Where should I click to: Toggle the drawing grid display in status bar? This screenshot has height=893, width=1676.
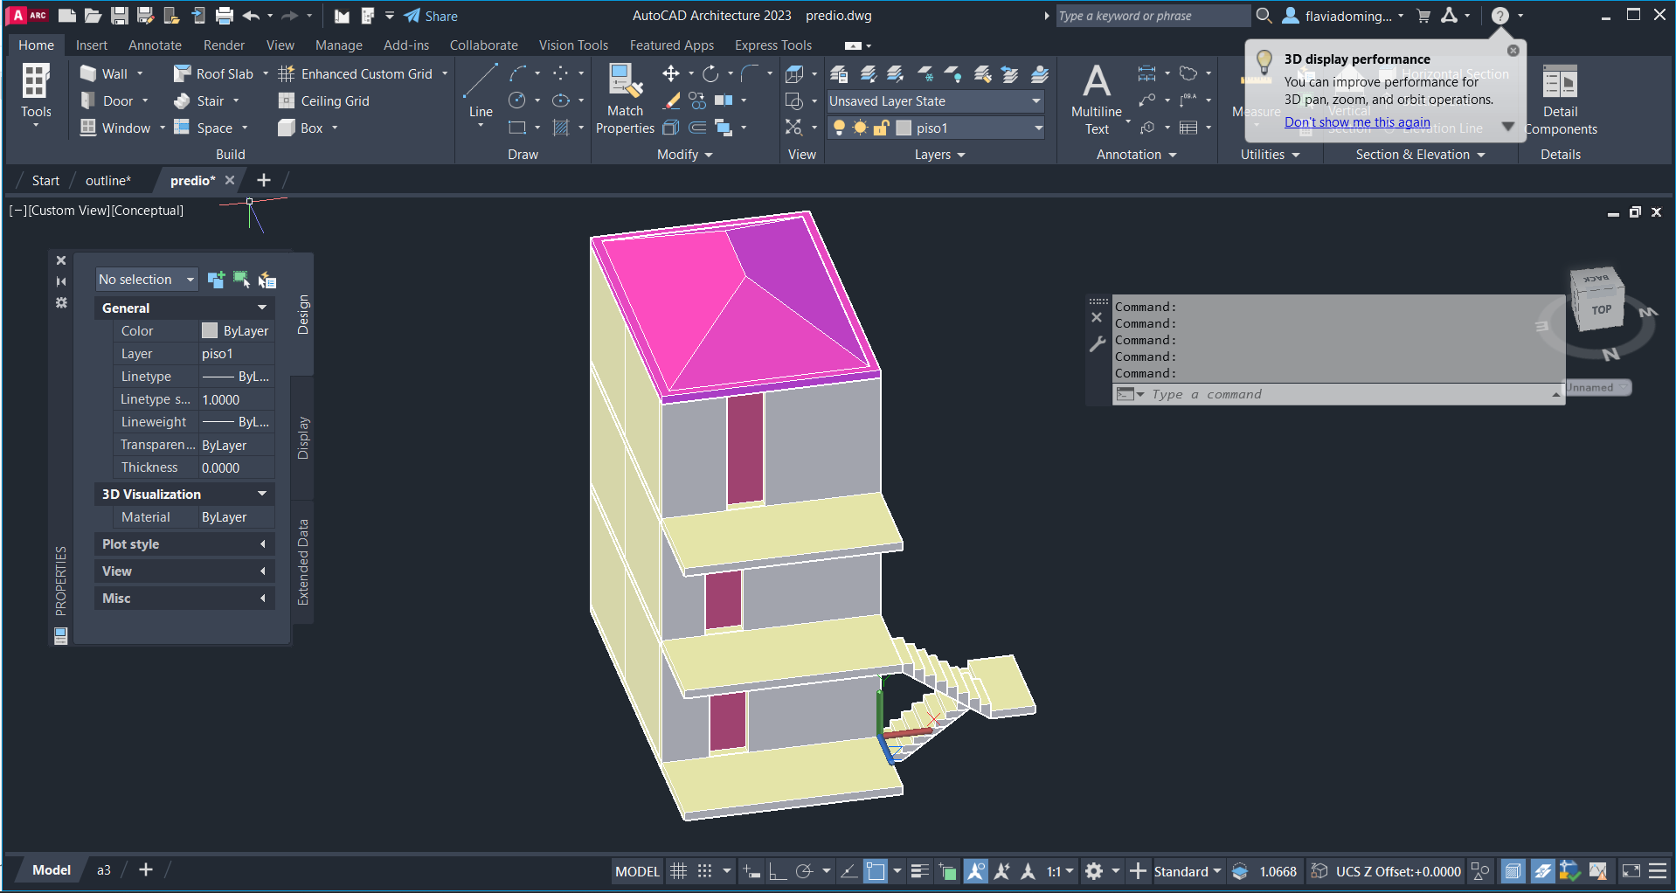[678, 871]
